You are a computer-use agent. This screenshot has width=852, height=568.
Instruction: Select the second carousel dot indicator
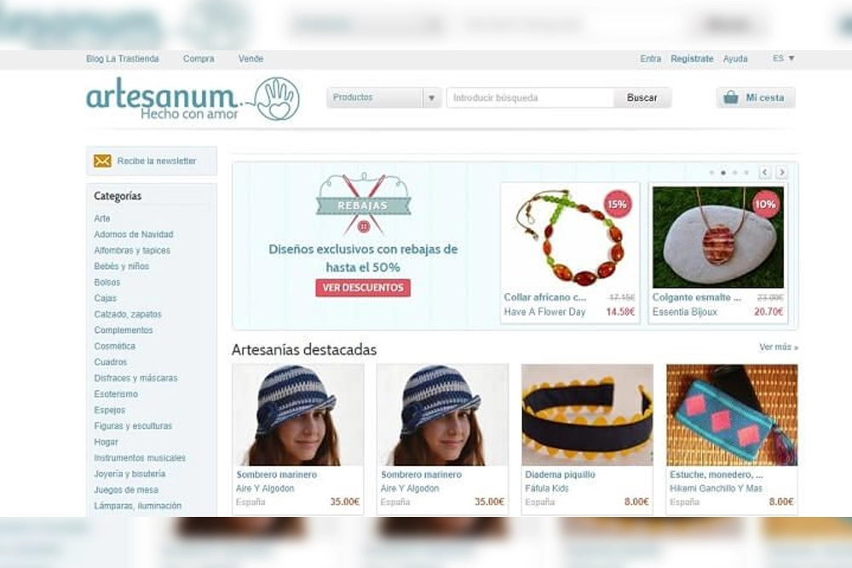click(723, 173)
